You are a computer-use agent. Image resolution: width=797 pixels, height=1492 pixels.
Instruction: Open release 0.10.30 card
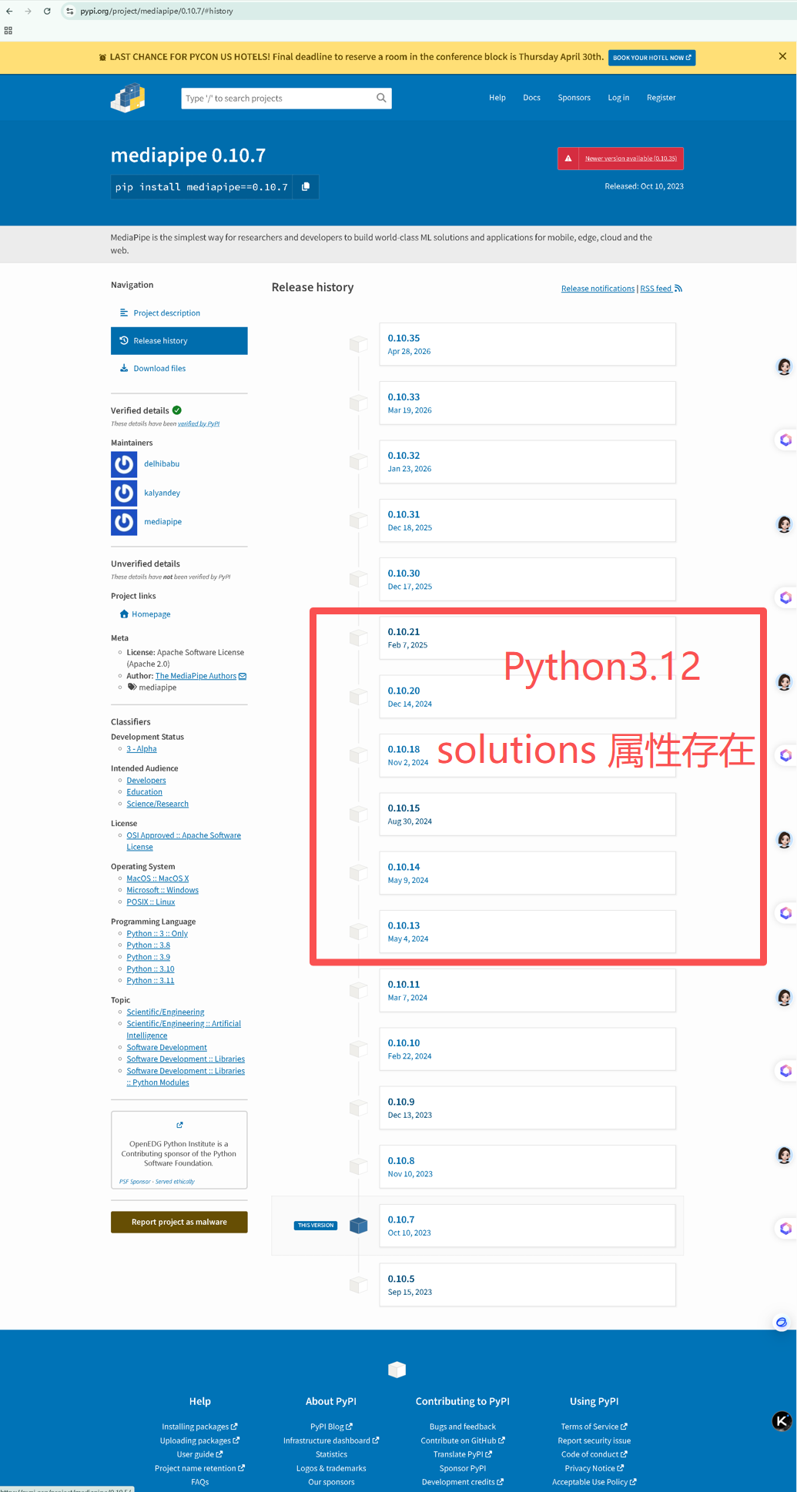pyautogui.click(x=527, y=580)
